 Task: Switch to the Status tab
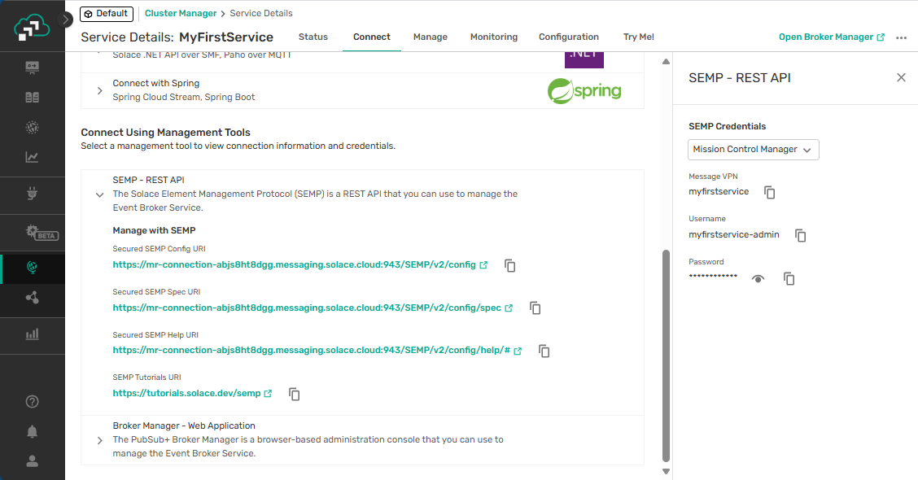313,37
